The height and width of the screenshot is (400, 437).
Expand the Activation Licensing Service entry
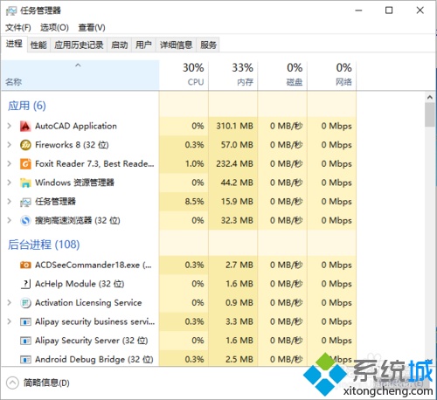pos(10,302)
